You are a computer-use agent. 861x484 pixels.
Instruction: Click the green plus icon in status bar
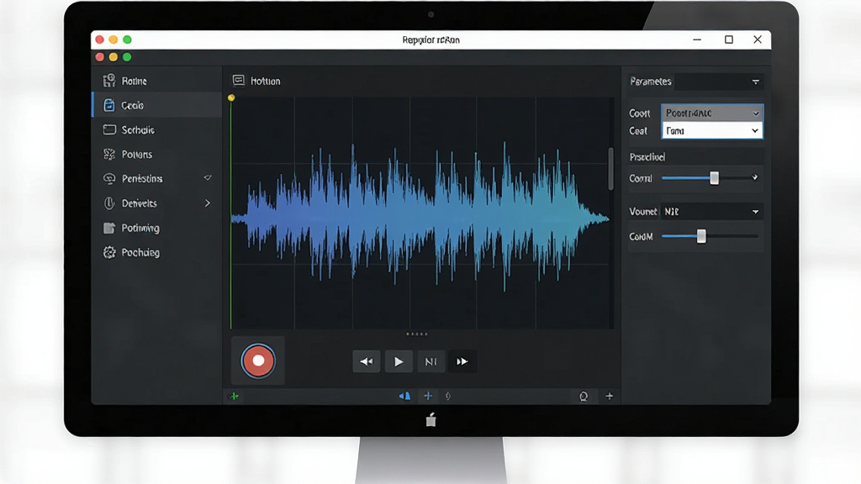click(x=235, y=397)
